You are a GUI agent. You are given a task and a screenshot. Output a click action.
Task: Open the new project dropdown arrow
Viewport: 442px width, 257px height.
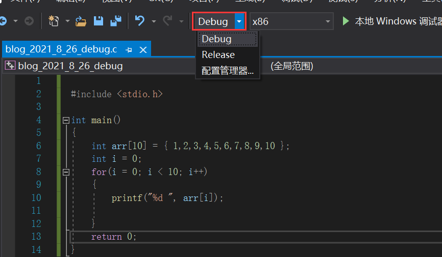point(67,21)
